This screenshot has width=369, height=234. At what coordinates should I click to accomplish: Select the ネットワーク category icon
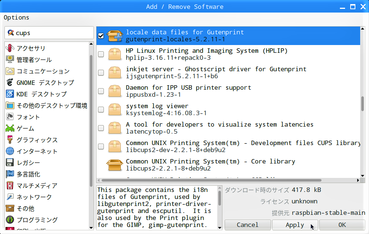(x=10, y=197)
